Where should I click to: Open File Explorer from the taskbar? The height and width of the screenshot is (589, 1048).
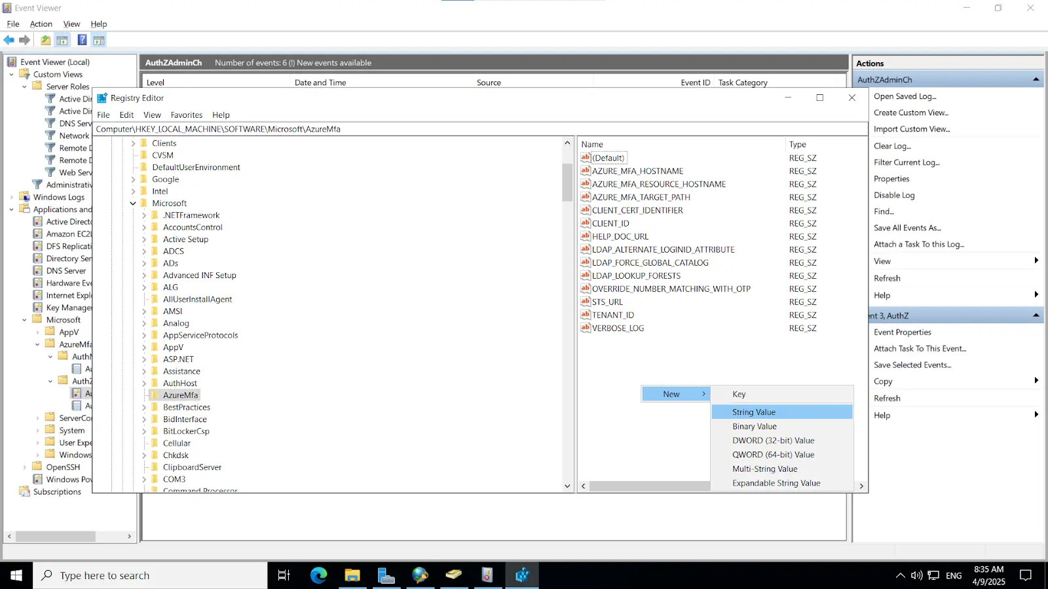click(x=353, y=575)
